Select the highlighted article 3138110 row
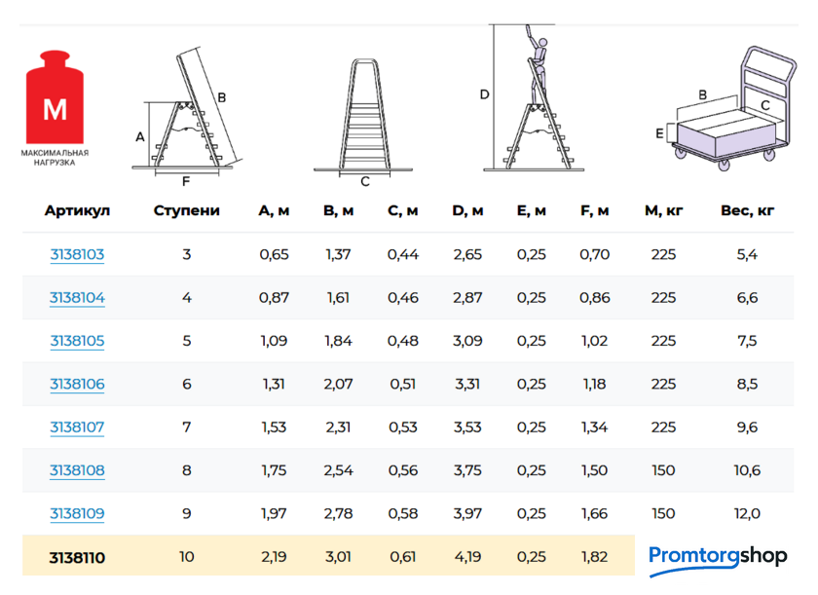 (77, 558)
